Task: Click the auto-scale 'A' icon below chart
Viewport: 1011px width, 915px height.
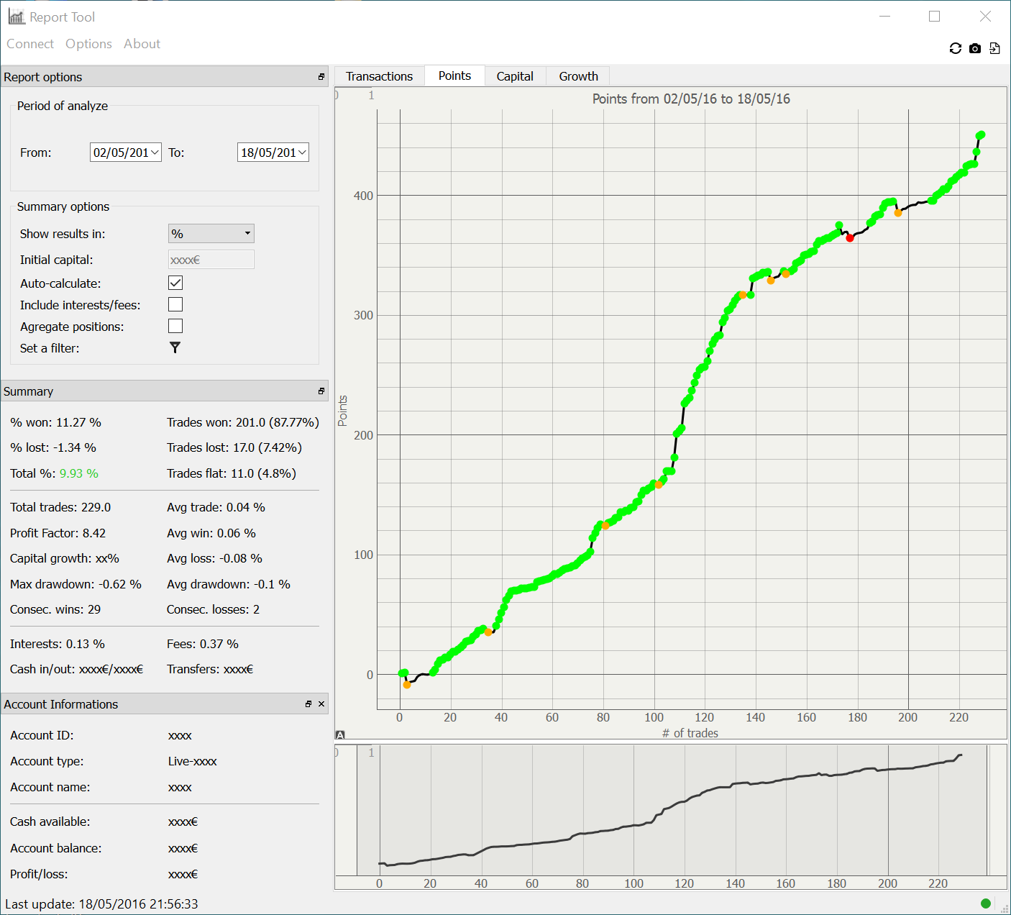Action: tap(340, 734)
